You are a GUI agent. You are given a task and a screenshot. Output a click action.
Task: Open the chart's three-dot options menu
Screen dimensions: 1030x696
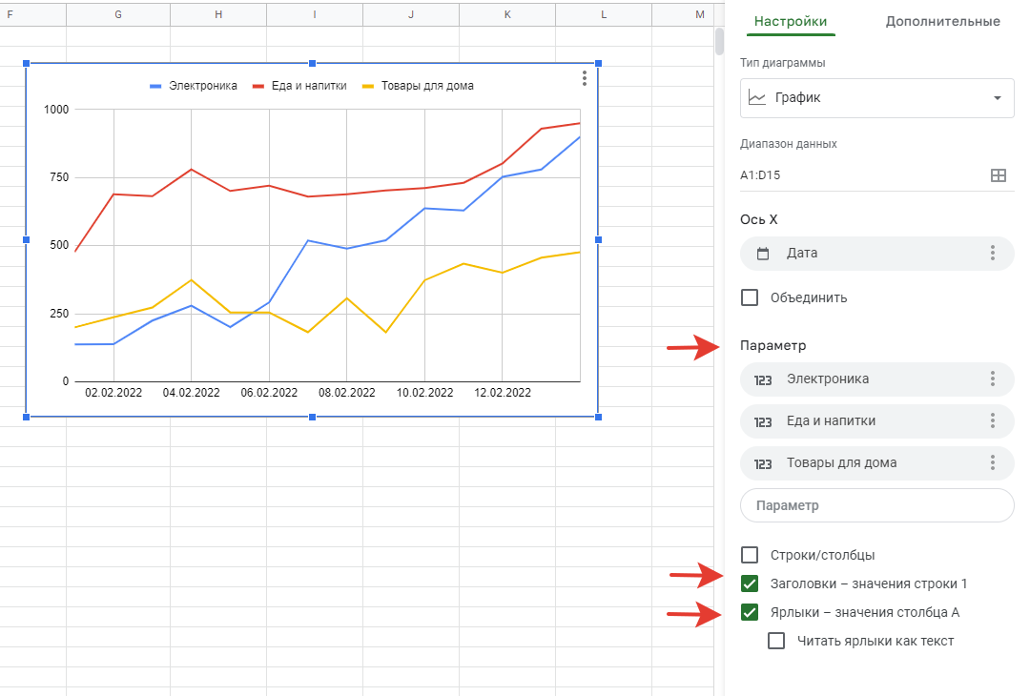coord(583,78)
